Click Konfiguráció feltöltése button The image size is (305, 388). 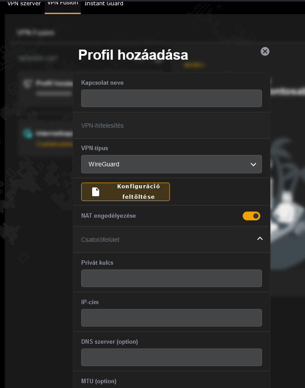click(126, 192)
